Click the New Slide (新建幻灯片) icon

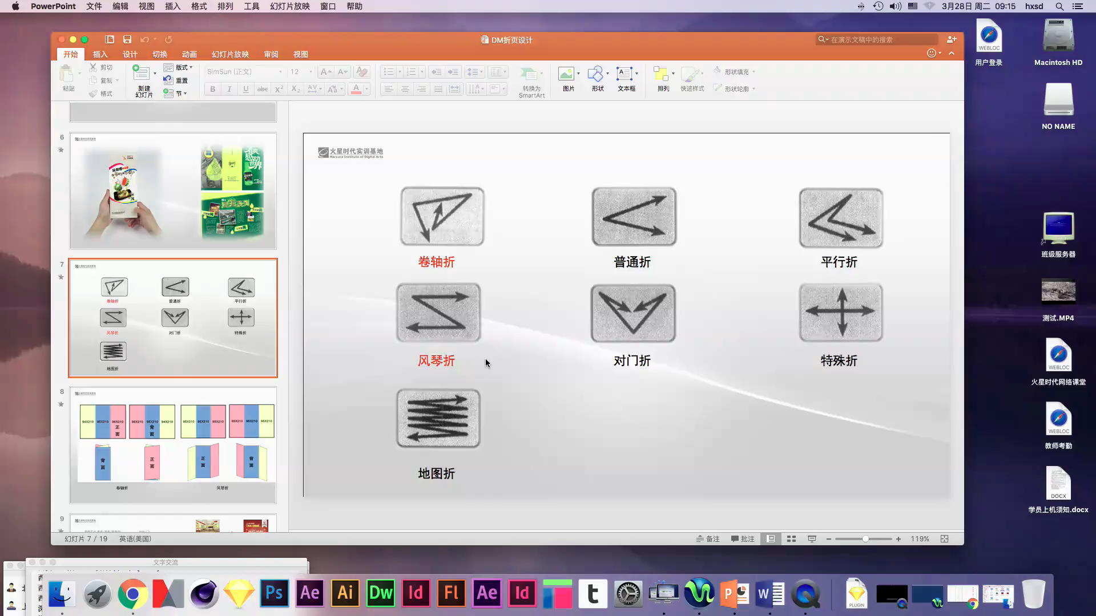141,73
